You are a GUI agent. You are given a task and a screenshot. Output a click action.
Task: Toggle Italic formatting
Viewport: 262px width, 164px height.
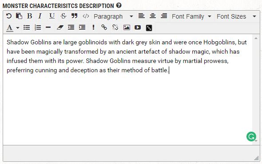click(40, 16)
